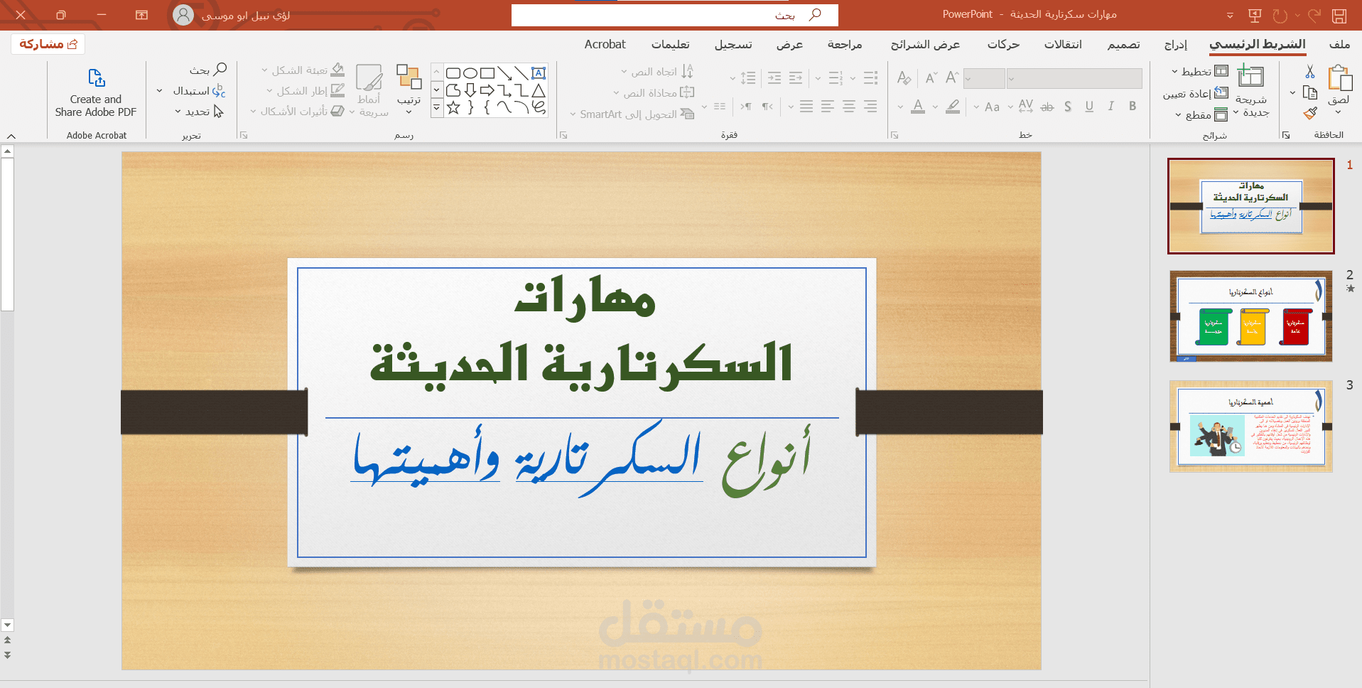Apply text highlight color
1362x688 pixels.
pyautogui.click(x=953, y=107)
